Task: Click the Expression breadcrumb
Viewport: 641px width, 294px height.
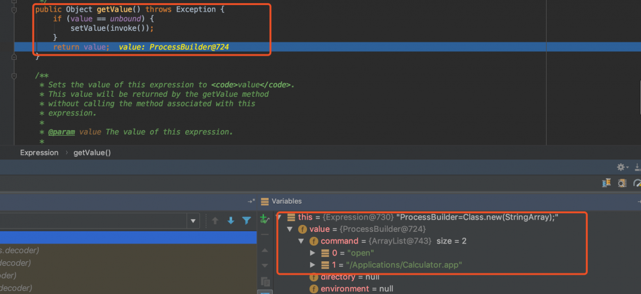Action: [x=39, y=152]
